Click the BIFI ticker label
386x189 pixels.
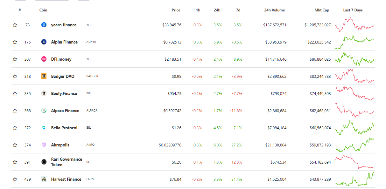(x=89, y=93)
